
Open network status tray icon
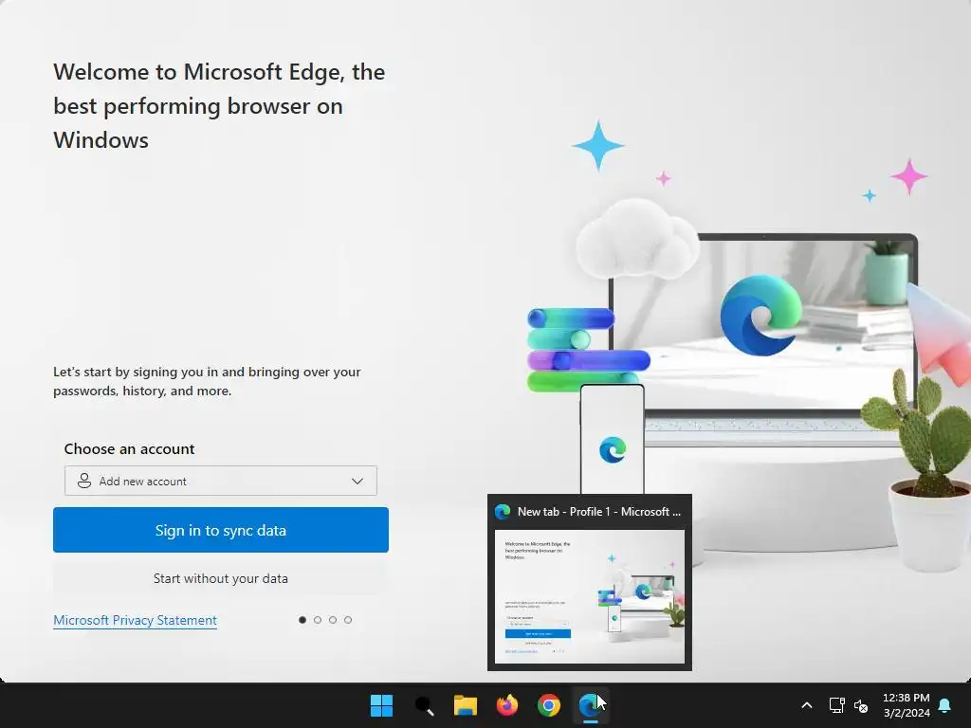(x=836, y=705)
